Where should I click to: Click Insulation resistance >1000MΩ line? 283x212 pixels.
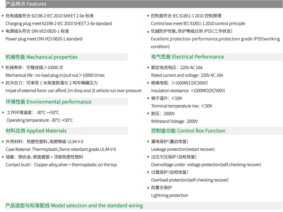click(x=188, y=91)
